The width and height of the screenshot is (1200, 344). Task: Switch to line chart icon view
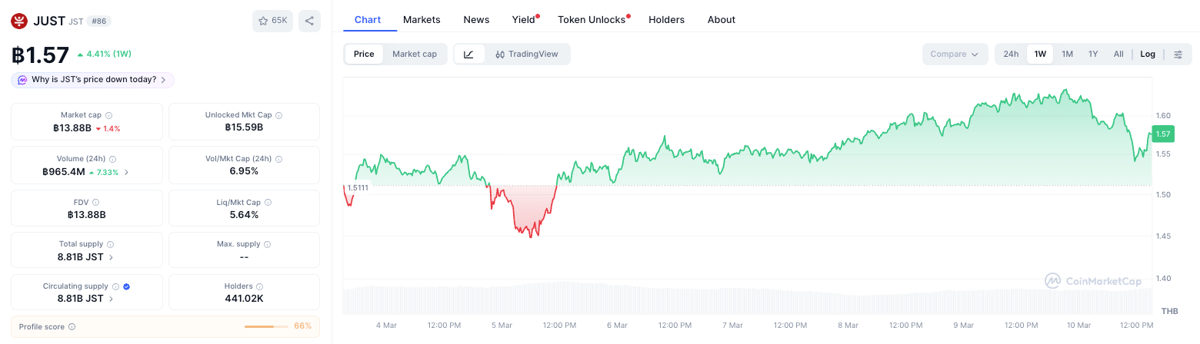469,54
